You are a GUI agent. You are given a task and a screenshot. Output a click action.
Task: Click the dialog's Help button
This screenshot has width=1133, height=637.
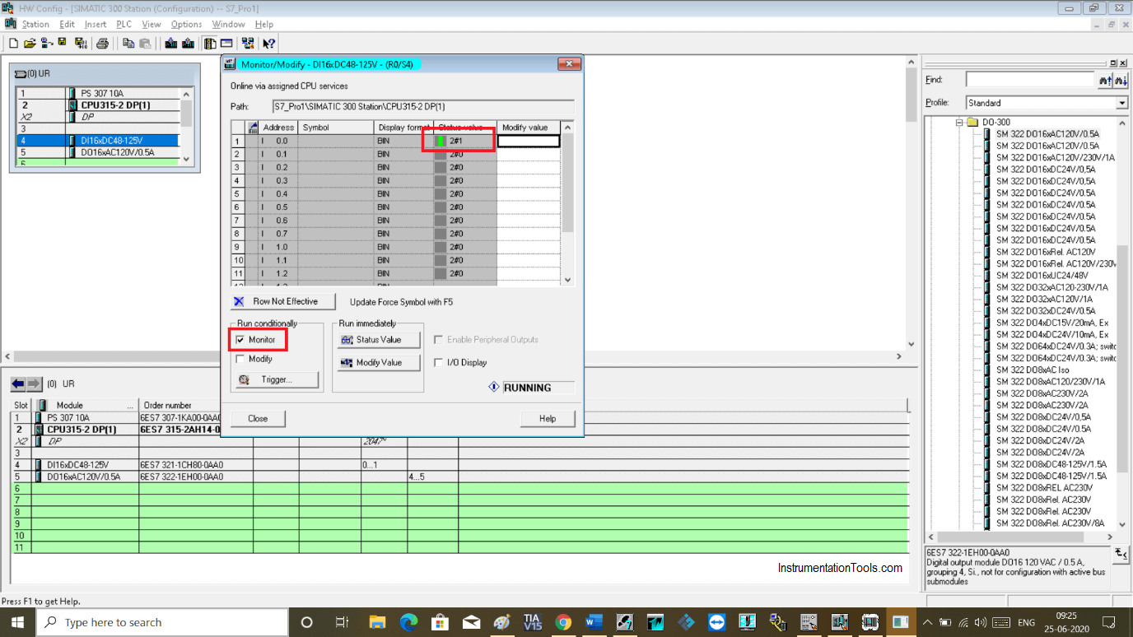548,418
